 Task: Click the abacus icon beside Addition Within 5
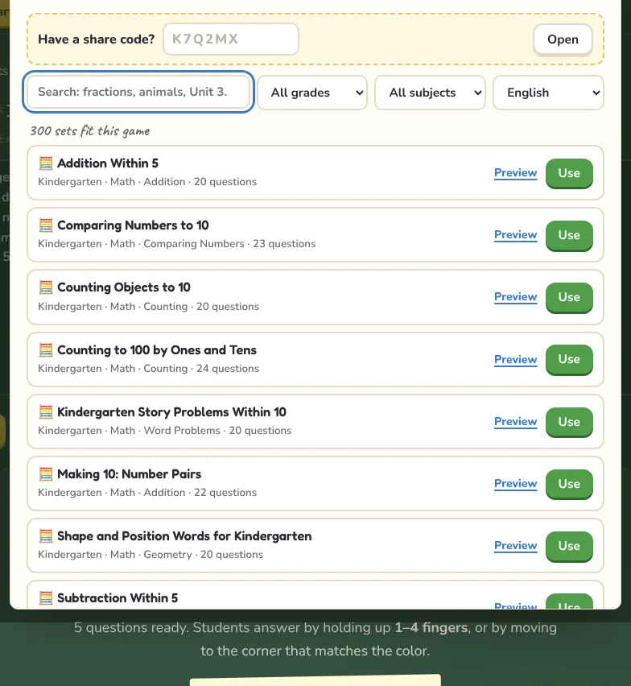coord(46,163)
